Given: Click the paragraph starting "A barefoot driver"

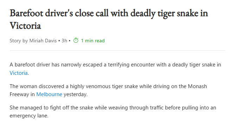Looking at the screenshot, I should click(115, 69).
